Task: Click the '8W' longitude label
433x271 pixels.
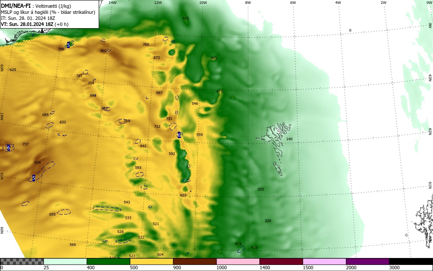Action: tap(248, 3)
